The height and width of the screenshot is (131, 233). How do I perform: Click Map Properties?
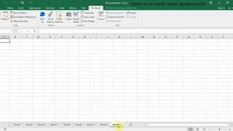tap(115, 13)
